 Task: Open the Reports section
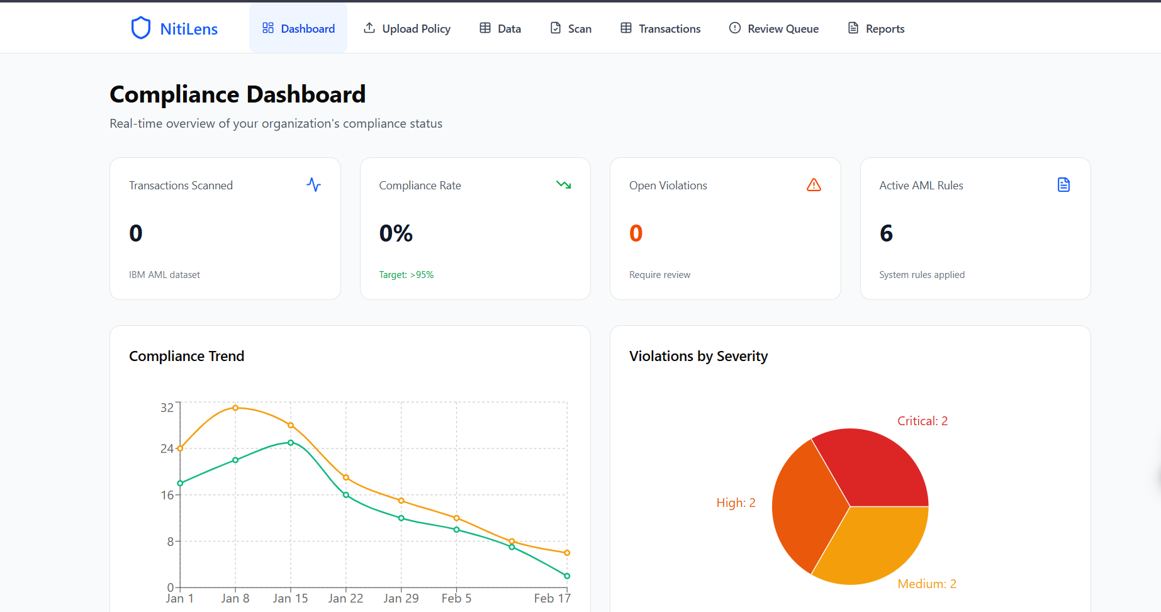tap(876, 28)
